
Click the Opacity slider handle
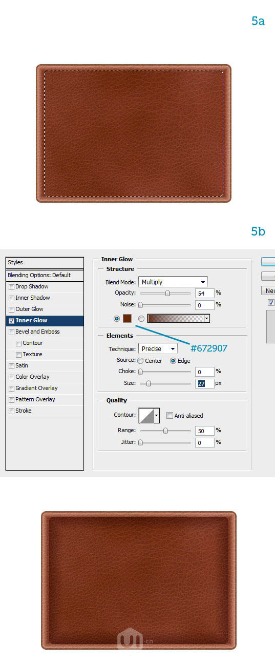point(167,294)
